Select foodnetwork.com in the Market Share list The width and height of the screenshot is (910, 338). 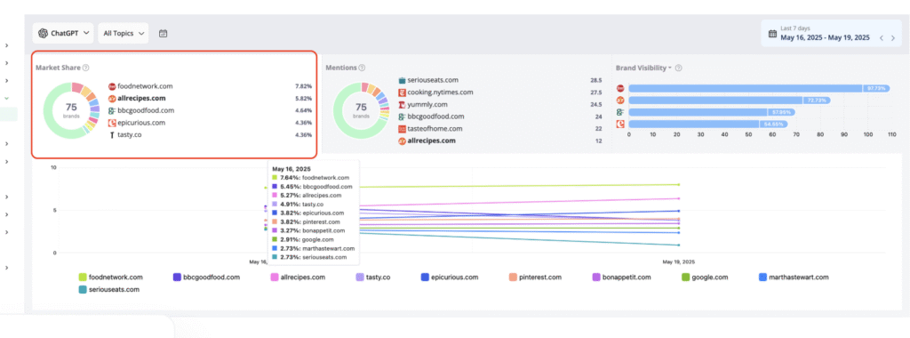[x=145, y=86]
